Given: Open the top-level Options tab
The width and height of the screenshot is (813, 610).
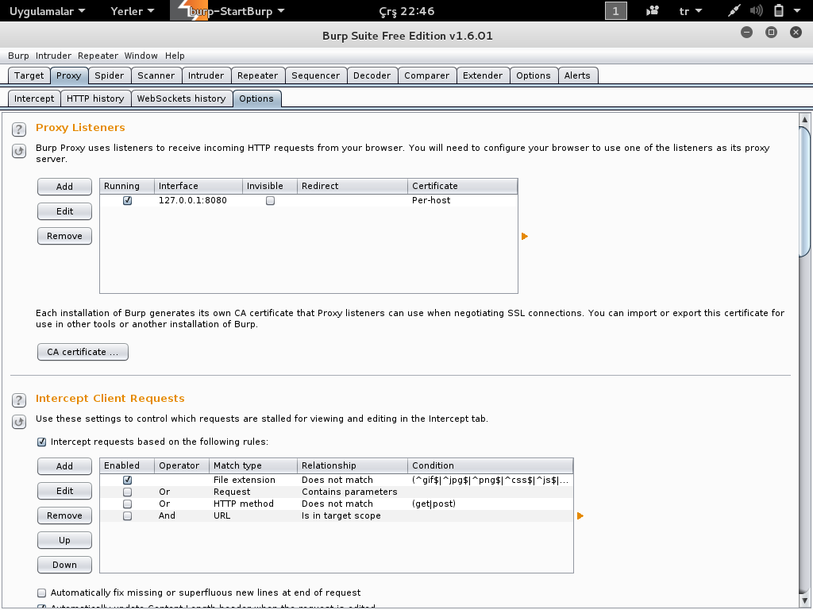Looking at the screenshot, I should pyautogui.click(x=533, y=75).
